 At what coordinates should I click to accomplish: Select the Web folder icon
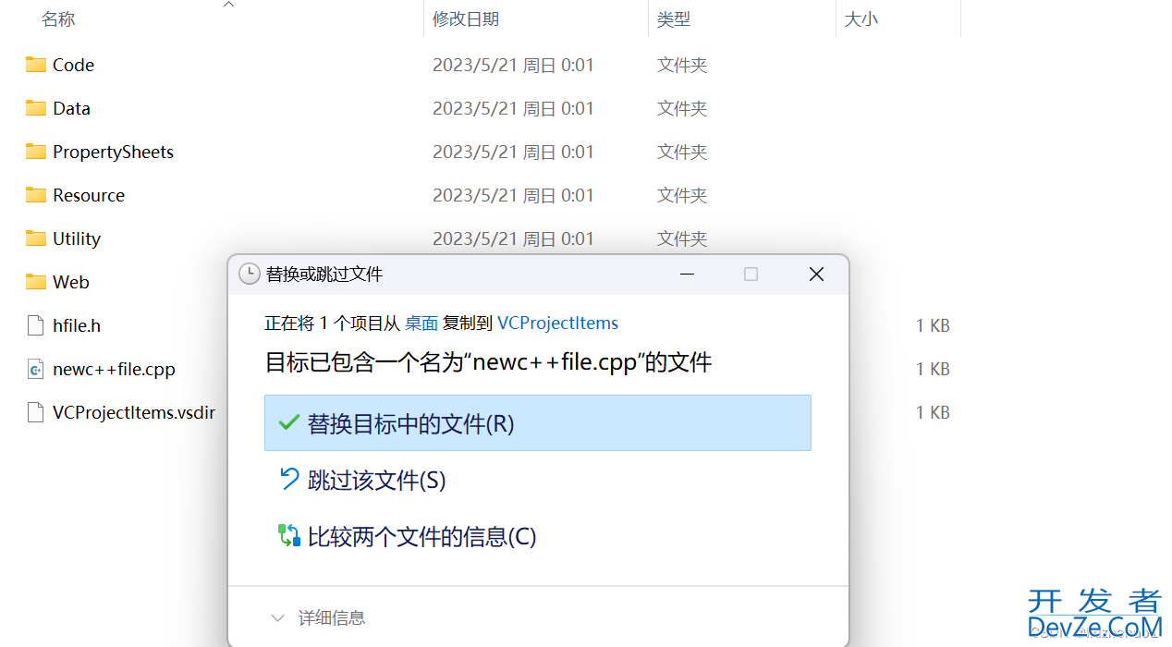pyautogui.click(x=36, y=282)
